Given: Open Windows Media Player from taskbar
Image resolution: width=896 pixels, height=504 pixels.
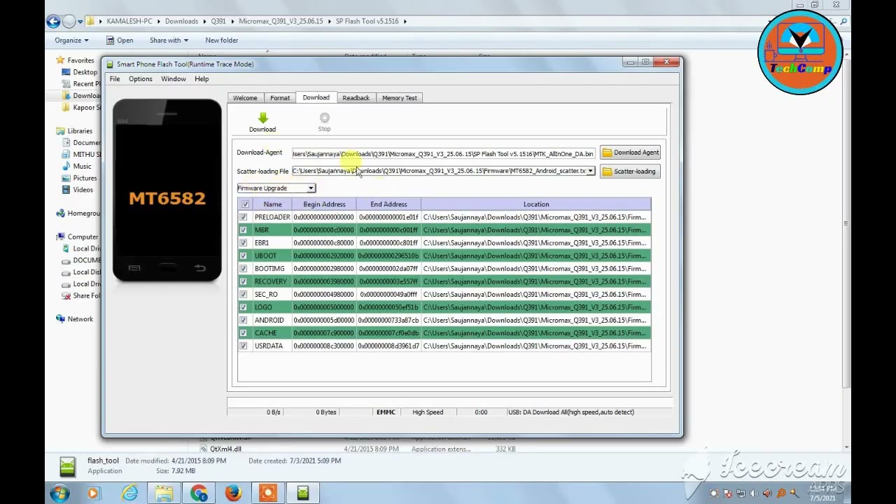Looking at the screenshot, I should pyautogui.click(x=93, y=493).
